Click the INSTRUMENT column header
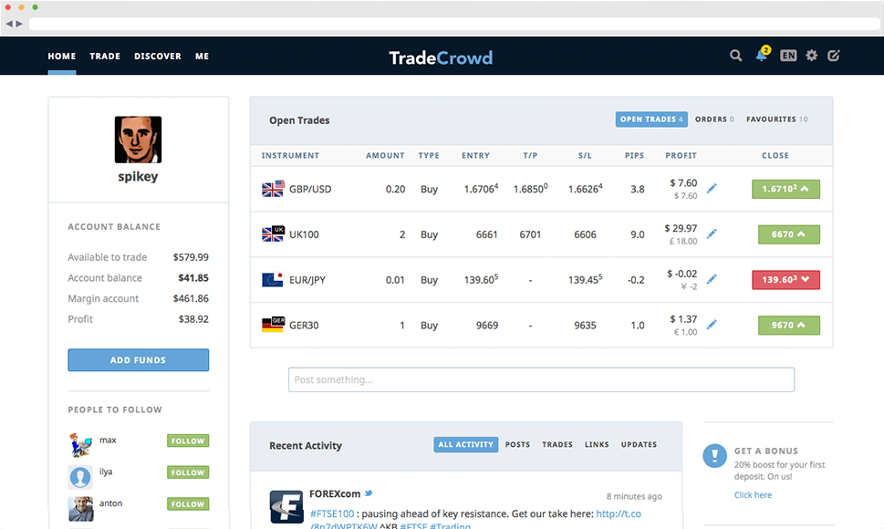This screenshot has height=529, width=884. click(x=290, y=155)
